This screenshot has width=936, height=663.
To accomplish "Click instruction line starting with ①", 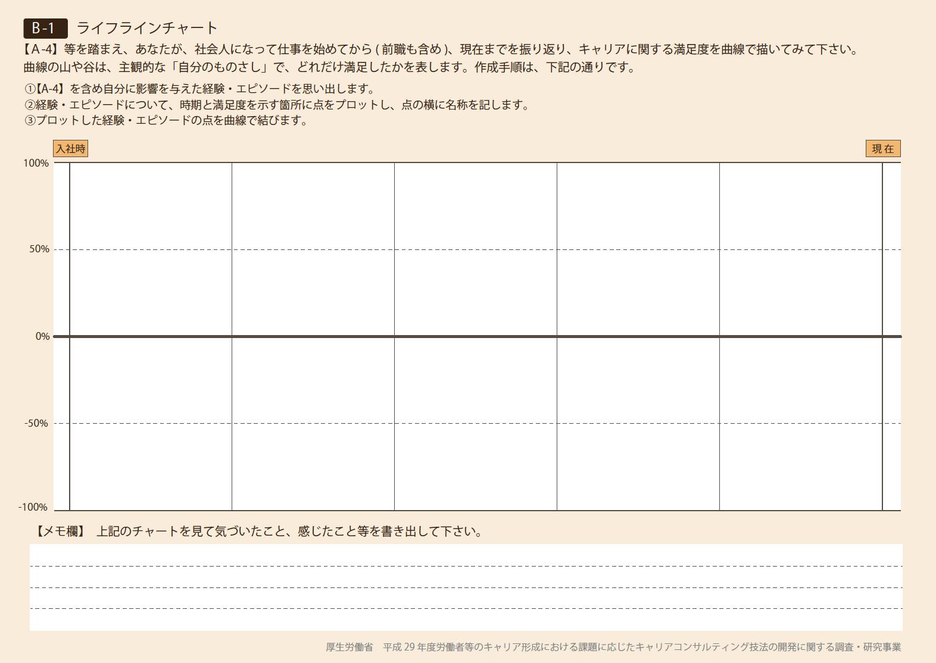I will (199, 89).
